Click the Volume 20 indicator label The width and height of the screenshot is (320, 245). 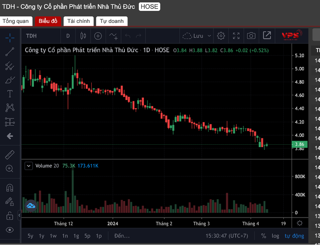pyautogui.click(x=47, y=166)
